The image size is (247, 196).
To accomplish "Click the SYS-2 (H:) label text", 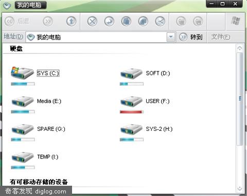I will click(159, 129).
